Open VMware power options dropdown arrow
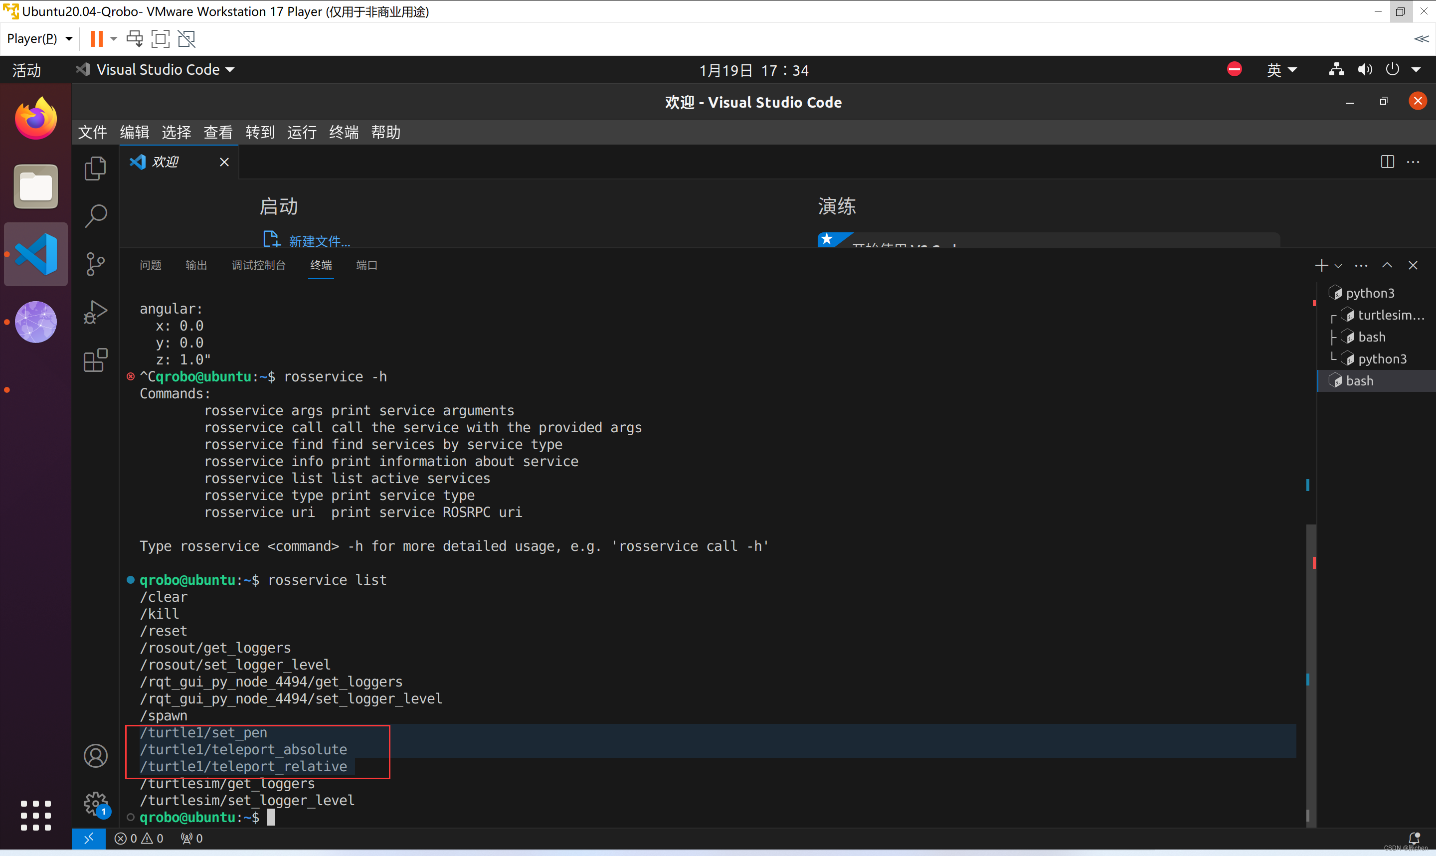The image size is (1436, 856). click(114, 39)
